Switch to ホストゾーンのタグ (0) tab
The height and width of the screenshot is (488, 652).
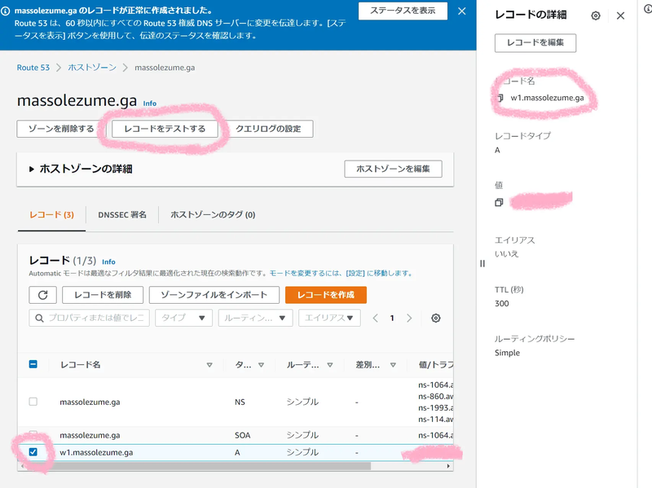(x=213, y=215)
